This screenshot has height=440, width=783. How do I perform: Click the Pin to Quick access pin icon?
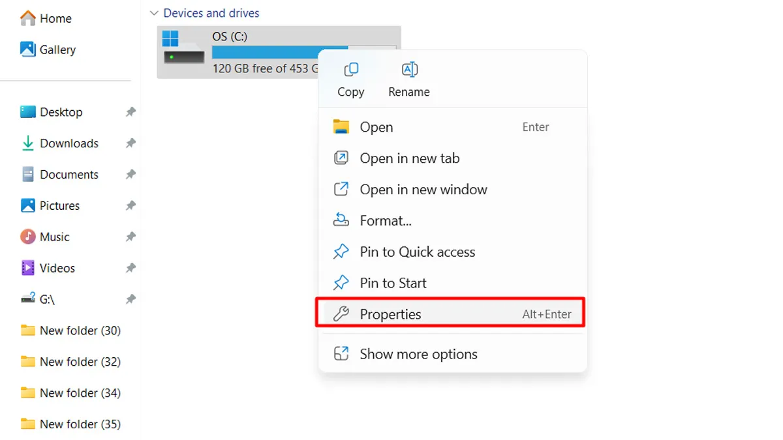341,252
